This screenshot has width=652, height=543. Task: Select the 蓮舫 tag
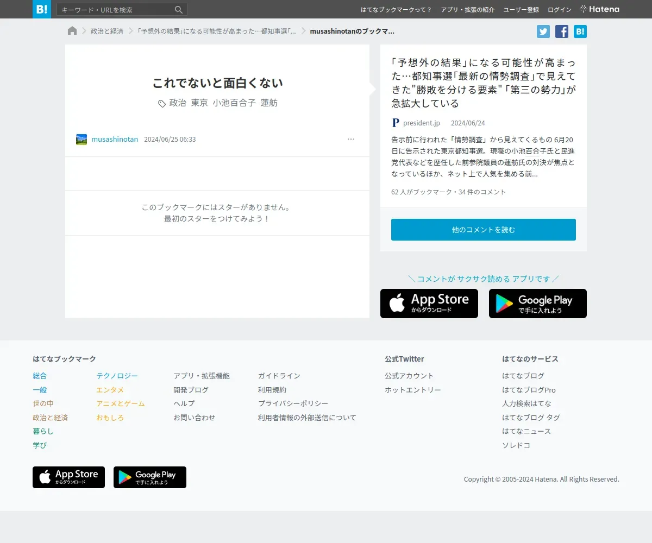coord(269,103)
